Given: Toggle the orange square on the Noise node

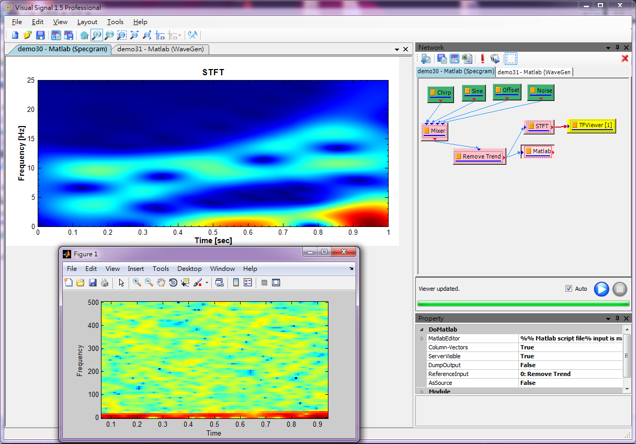Looking at the screenshot, I should [532, 90].
